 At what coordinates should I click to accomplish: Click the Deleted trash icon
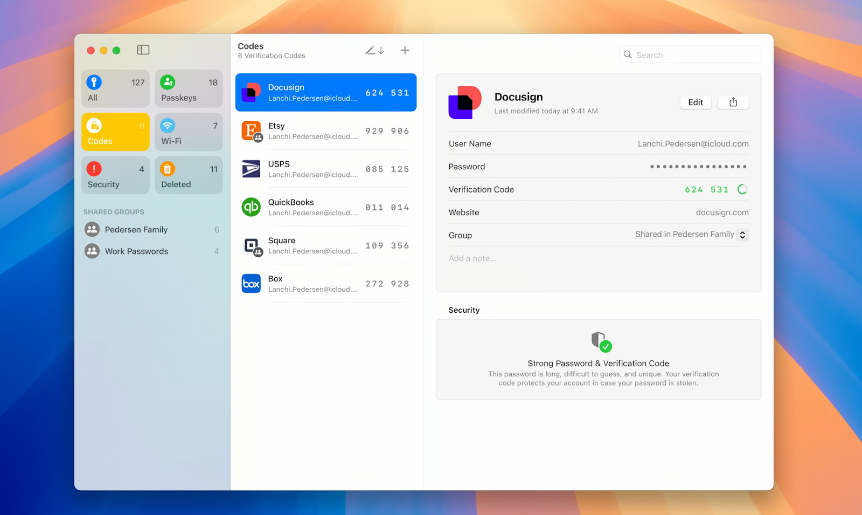168,168
